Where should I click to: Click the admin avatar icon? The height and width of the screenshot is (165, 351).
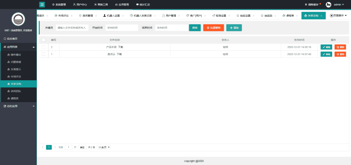pyautogui.click(x=328, y=4)
